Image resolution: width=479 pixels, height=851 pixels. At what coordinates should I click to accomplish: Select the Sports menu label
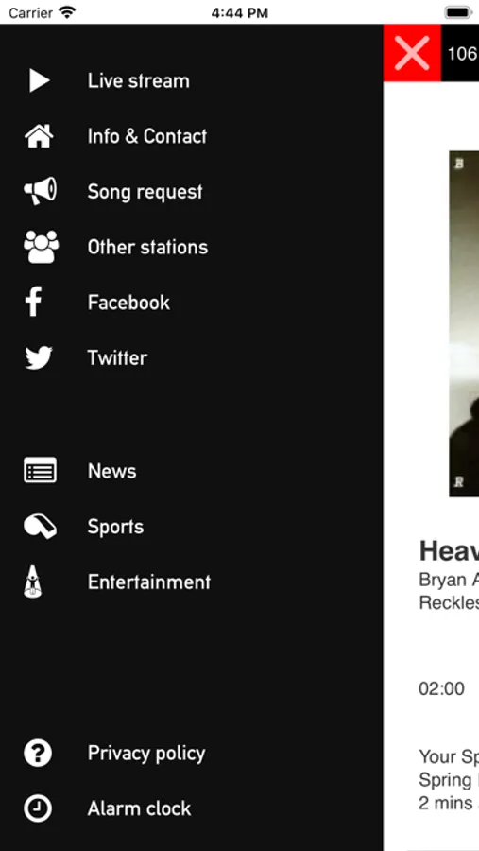pos(115,527)
